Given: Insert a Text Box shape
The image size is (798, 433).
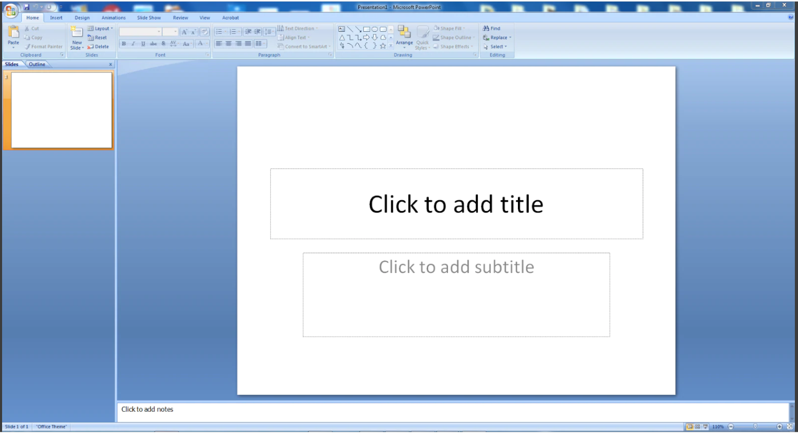Looking at the screenshot, I should click(x=342, y=29).
